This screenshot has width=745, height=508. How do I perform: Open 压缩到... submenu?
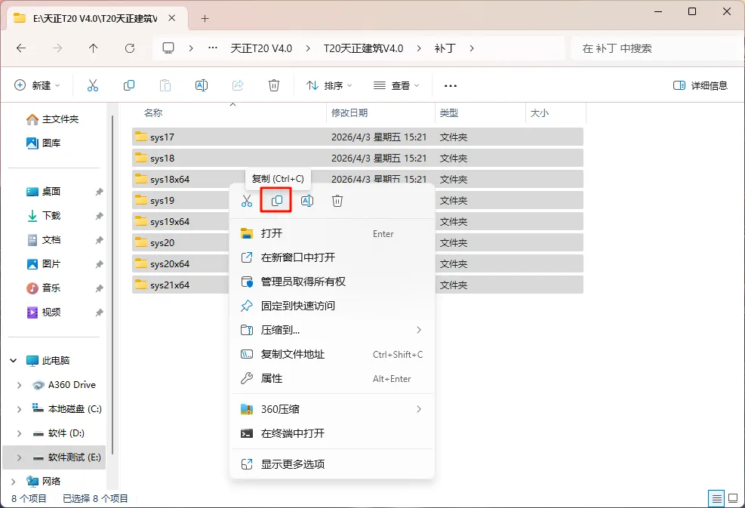click(331, 331)
